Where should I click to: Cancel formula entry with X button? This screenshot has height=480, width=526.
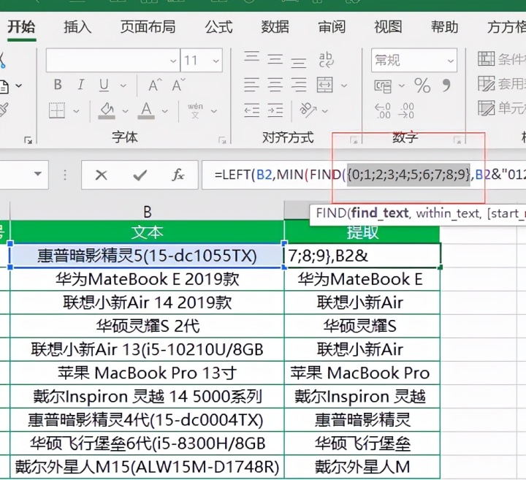pyautogui.click(x=101, y=175)
